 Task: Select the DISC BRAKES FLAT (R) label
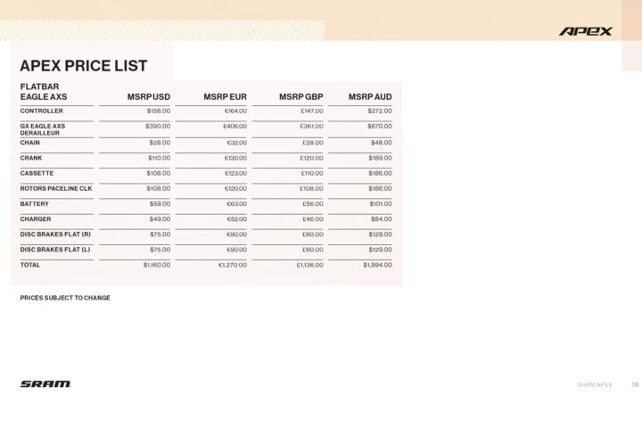(54, 234)
